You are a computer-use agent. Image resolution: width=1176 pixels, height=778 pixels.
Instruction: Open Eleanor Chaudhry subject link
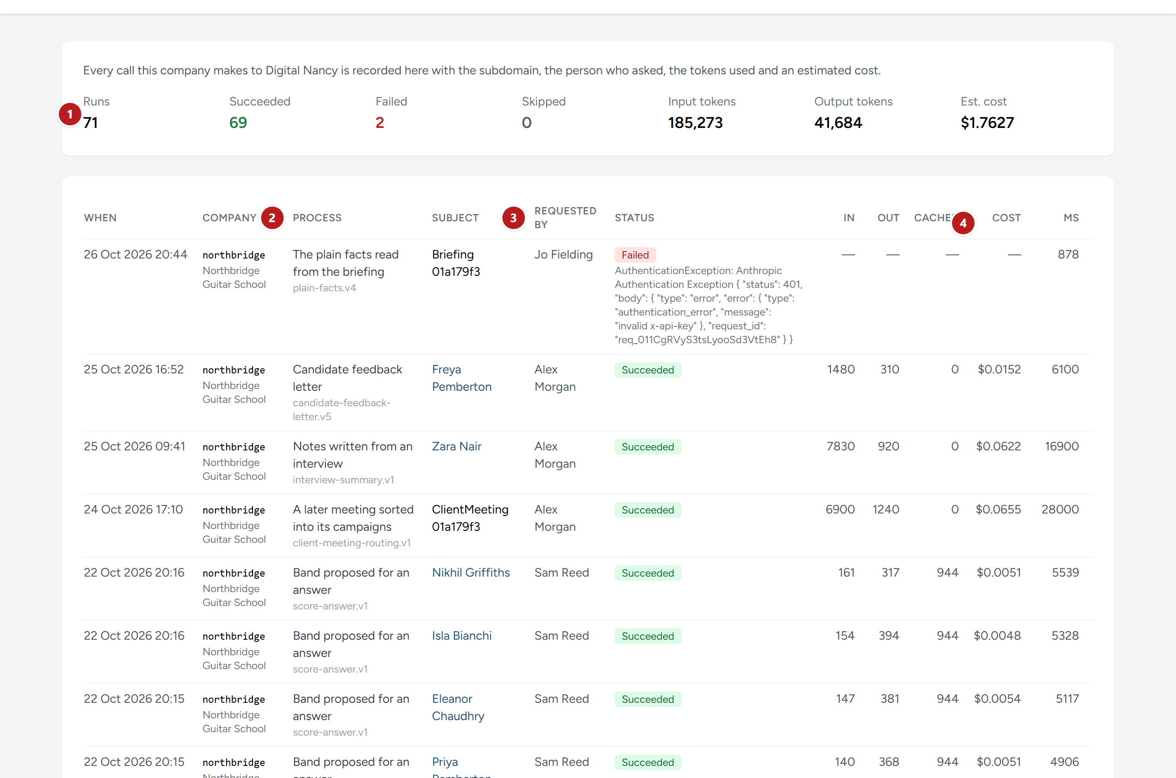coord(457,708)
